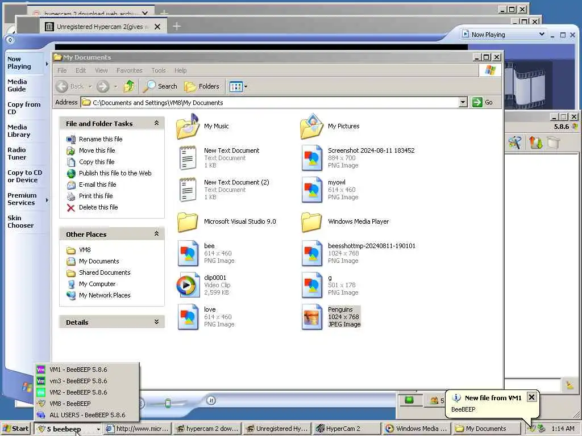Click Move this file

97,150
